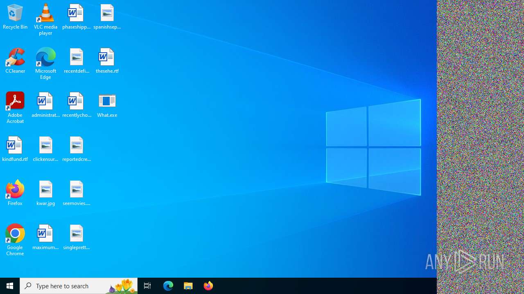Select the recentdefi... image file
The image size is (524, 294).
point(76,61)
